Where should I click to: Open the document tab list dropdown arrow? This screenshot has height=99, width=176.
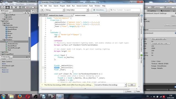pos(138,15)
